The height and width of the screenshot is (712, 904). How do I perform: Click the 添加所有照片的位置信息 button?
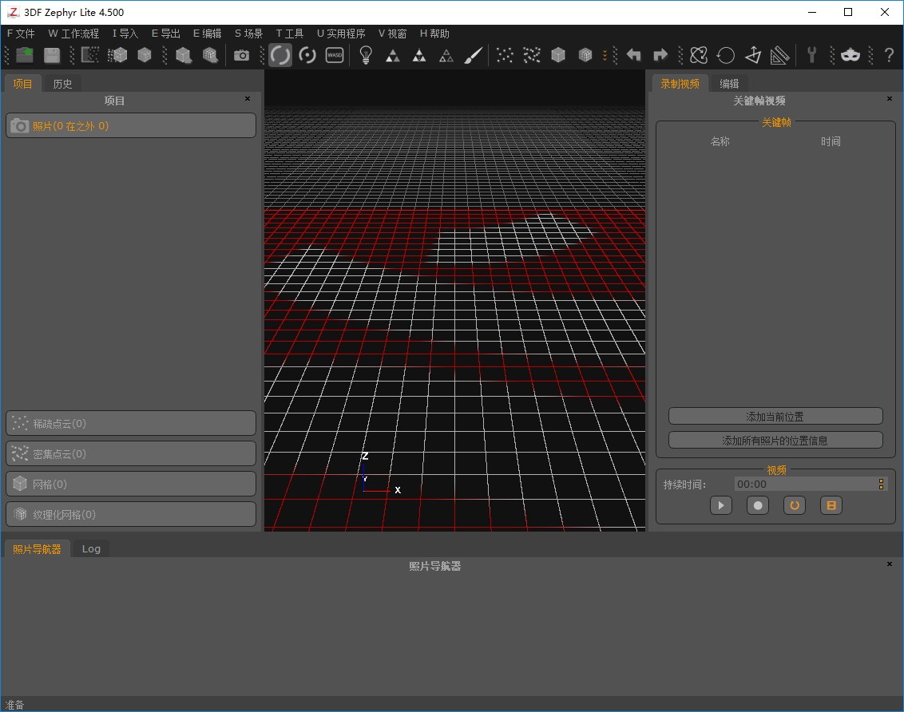click(775, 441)
